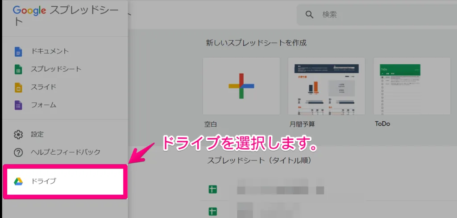This screenshot has height=218, width=457.
Task: Click the 新しいスプレッドシートを作成 heading
Action: pos(256,43)
